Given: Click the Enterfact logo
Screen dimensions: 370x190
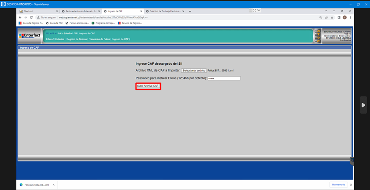Looking at the screenshot, I should pyautogui.click(x=29, y=36).
